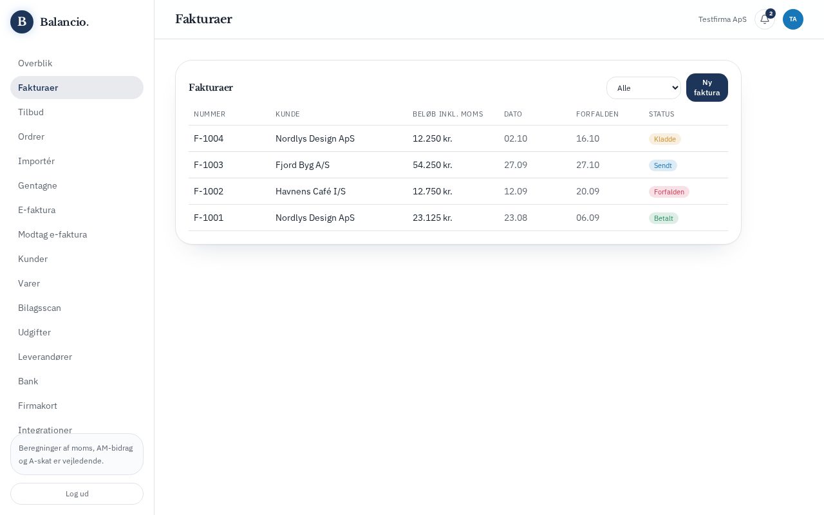824x515 pixels.
Task: Go to Overblik in the sidebar
Action: click(x=77, y=63)
